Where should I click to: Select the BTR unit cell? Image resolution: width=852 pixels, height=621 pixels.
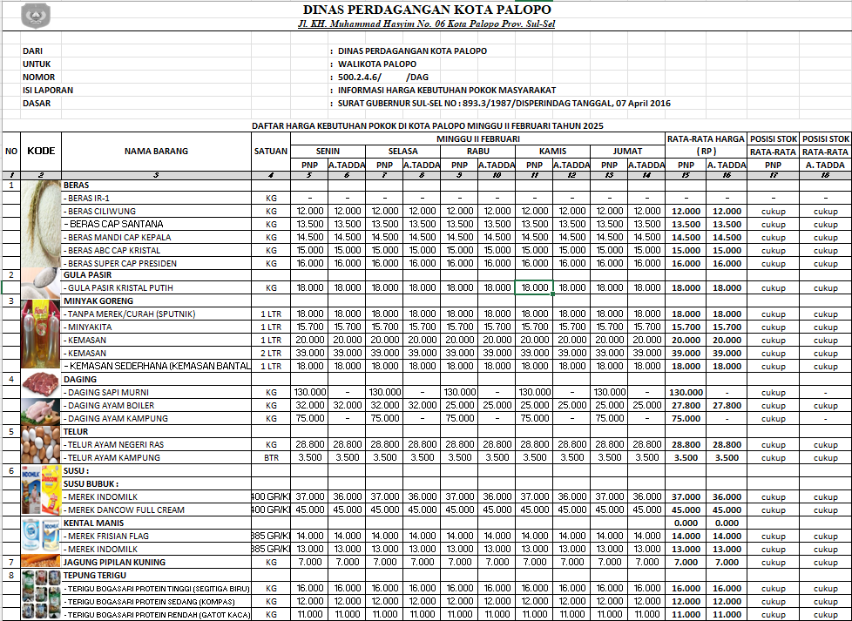point(271,457)
